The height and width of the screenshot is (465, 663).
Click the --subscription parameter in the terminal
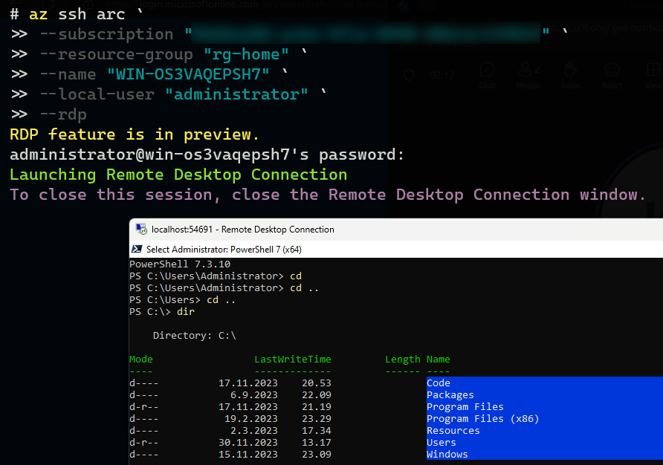pos(106,34)
